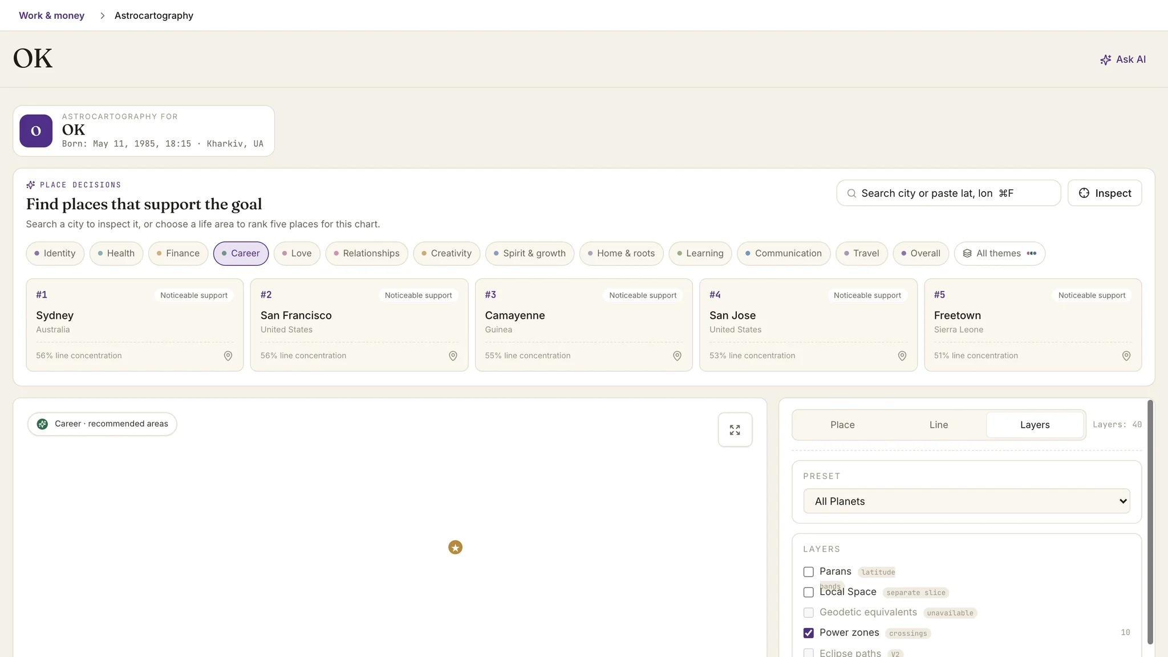Enable the Parans layer checkbox
The width and height of the screenshot is (1168, 657).
pos(809,572)
